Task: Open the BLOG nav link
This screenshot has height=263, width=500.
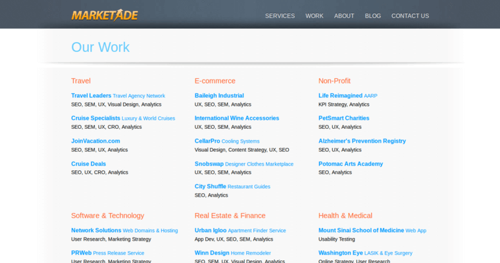Action: tap(373, 16)
